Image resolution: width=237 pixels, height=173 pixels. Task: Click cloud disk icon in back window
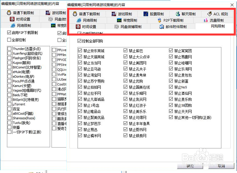click(51, 19)
